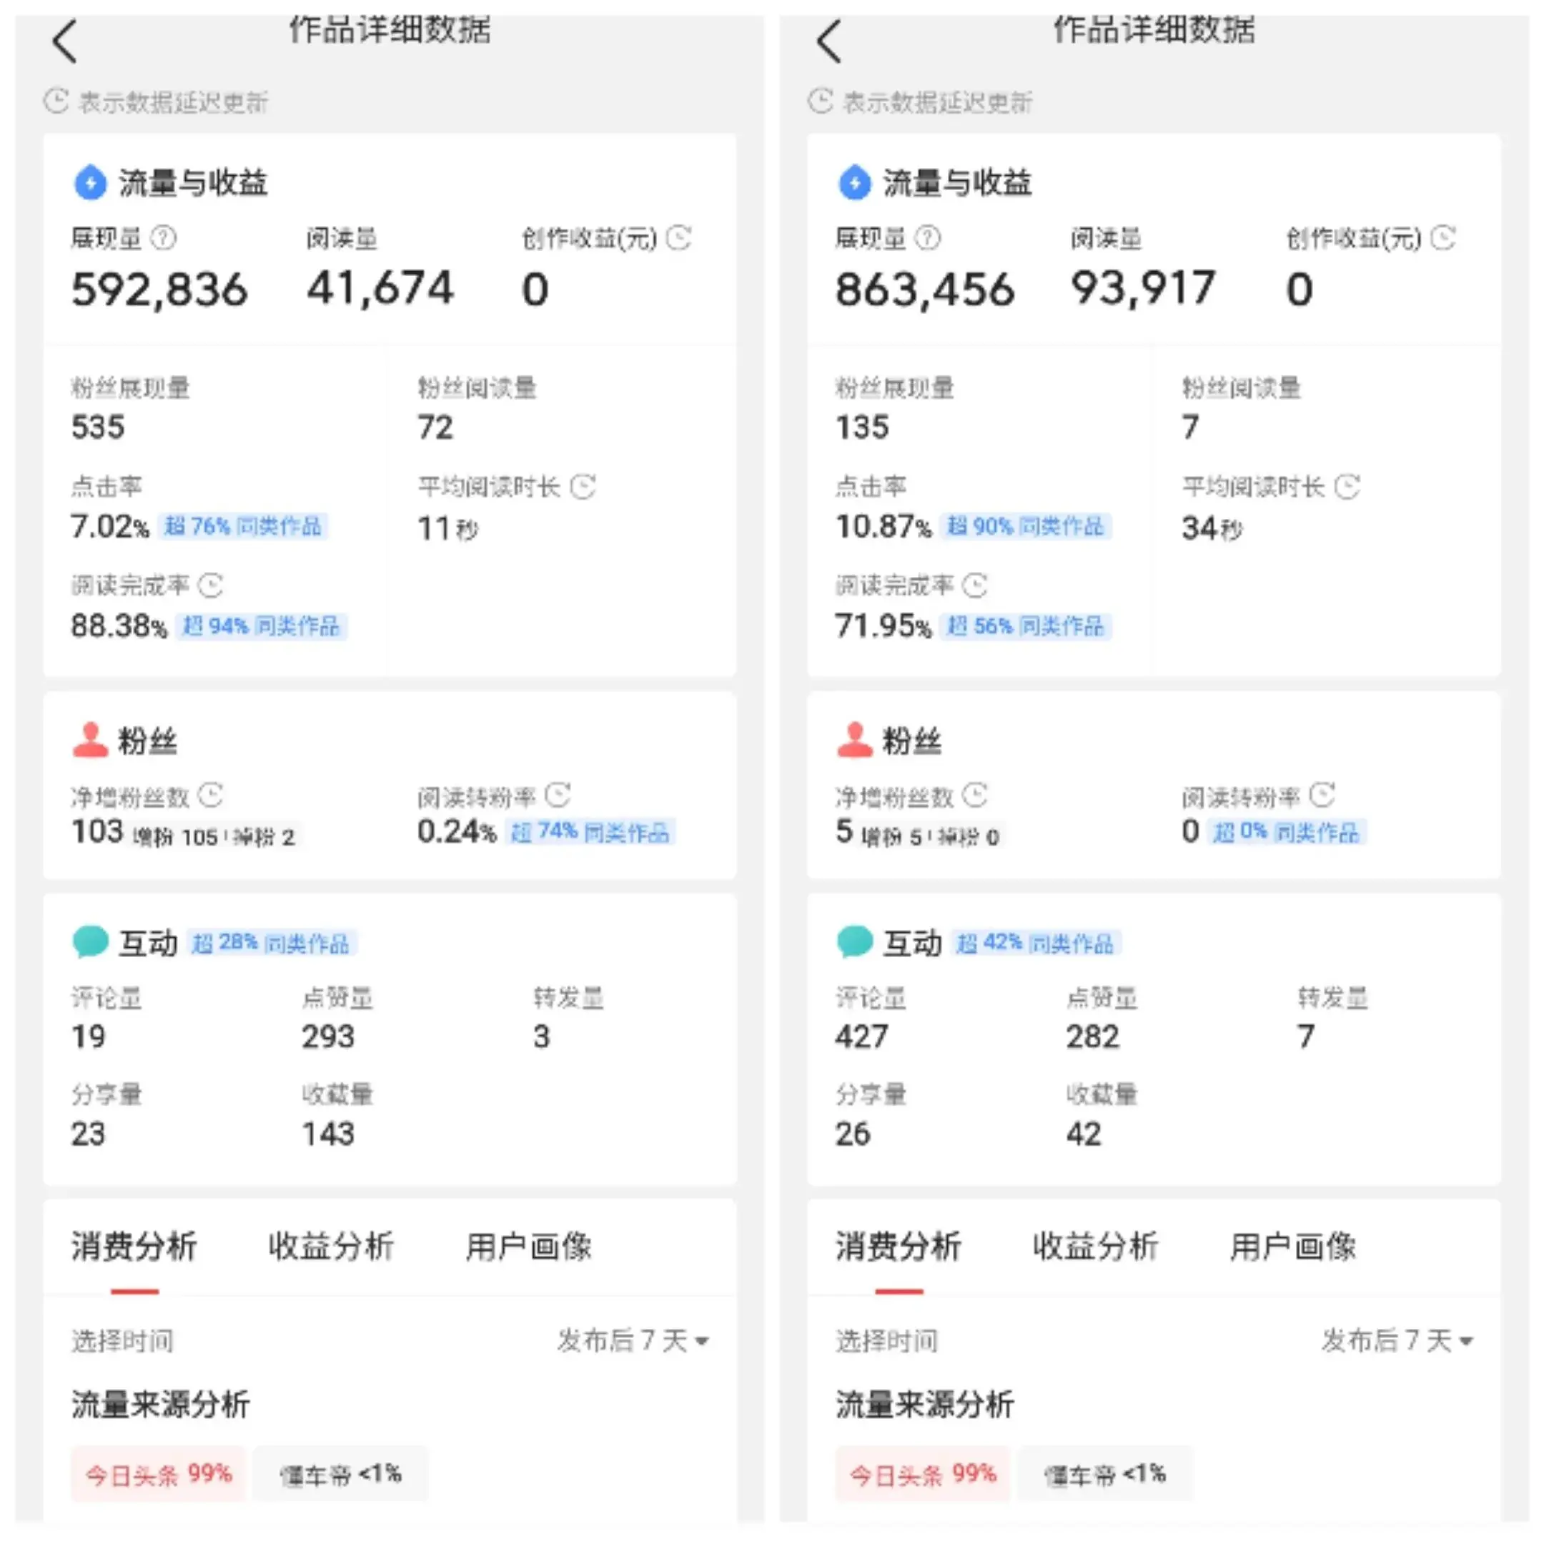This screenshot has width=1544, height=1544.
Task: Tap the 懂车帝 <1% source tag in the right panel
Action: click(1105, 1474)
